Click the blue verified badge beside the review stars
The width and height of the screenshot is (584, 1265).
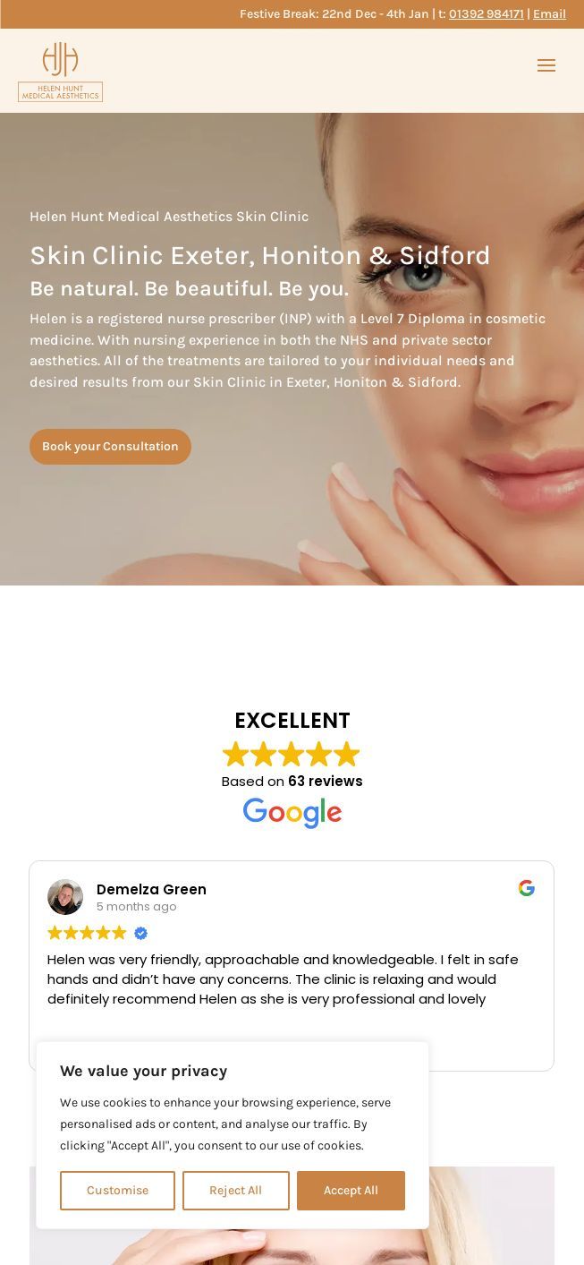pyautogui.click(x=140, y=933)
